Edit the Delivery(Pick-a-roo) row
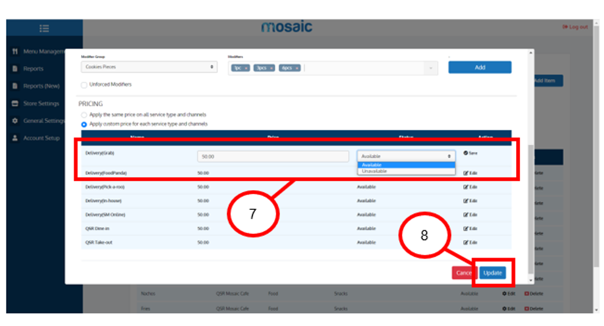 (x=470, y=187)
